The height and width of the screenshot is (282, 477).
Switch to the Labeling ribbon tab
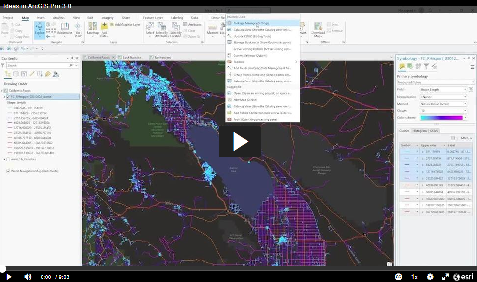pyautogui.click(x=177, y=18)
